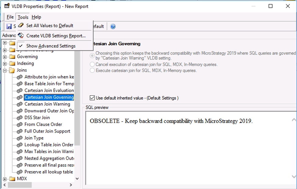This screenshot has width=297, height=189.
Task: Click gear icon next to DSS Star Join
Action: coord(20,118)
